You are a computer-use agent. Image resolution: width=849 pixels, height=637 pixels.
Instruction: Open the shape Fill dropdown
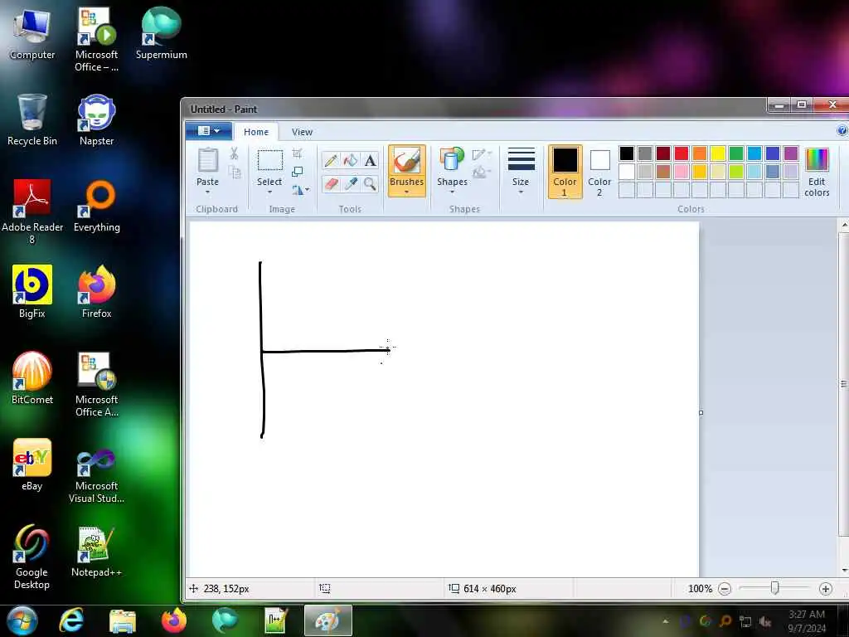click(x=482, y=173)
